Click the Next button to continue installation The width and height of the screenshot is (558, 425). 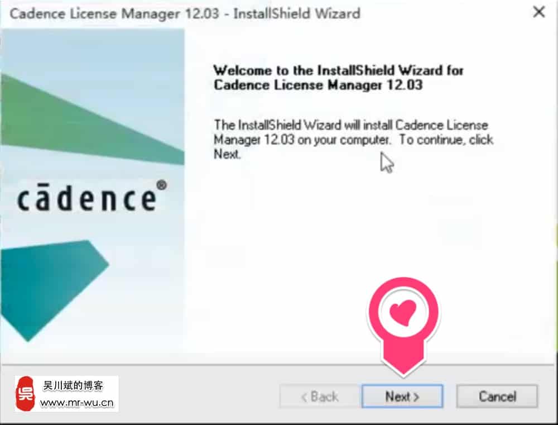point(402,396)
